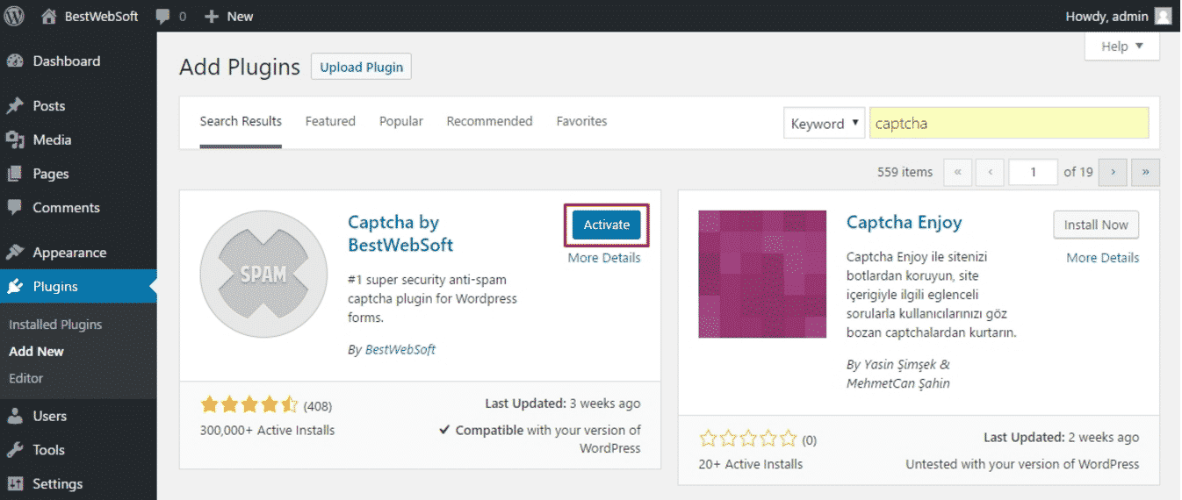Open More Details for Captcha Enjoy

(x=1102, y=258)
